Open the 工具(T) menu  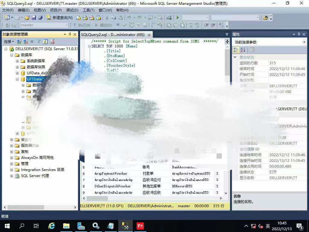pos(88,10)
